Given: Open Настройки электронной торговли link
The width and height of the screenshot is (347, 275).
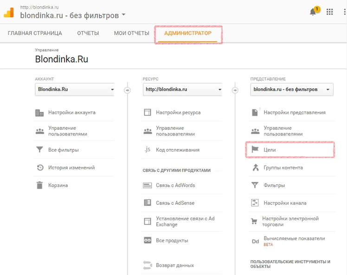Looking at the screenshot, I should (x=290, y=222).
